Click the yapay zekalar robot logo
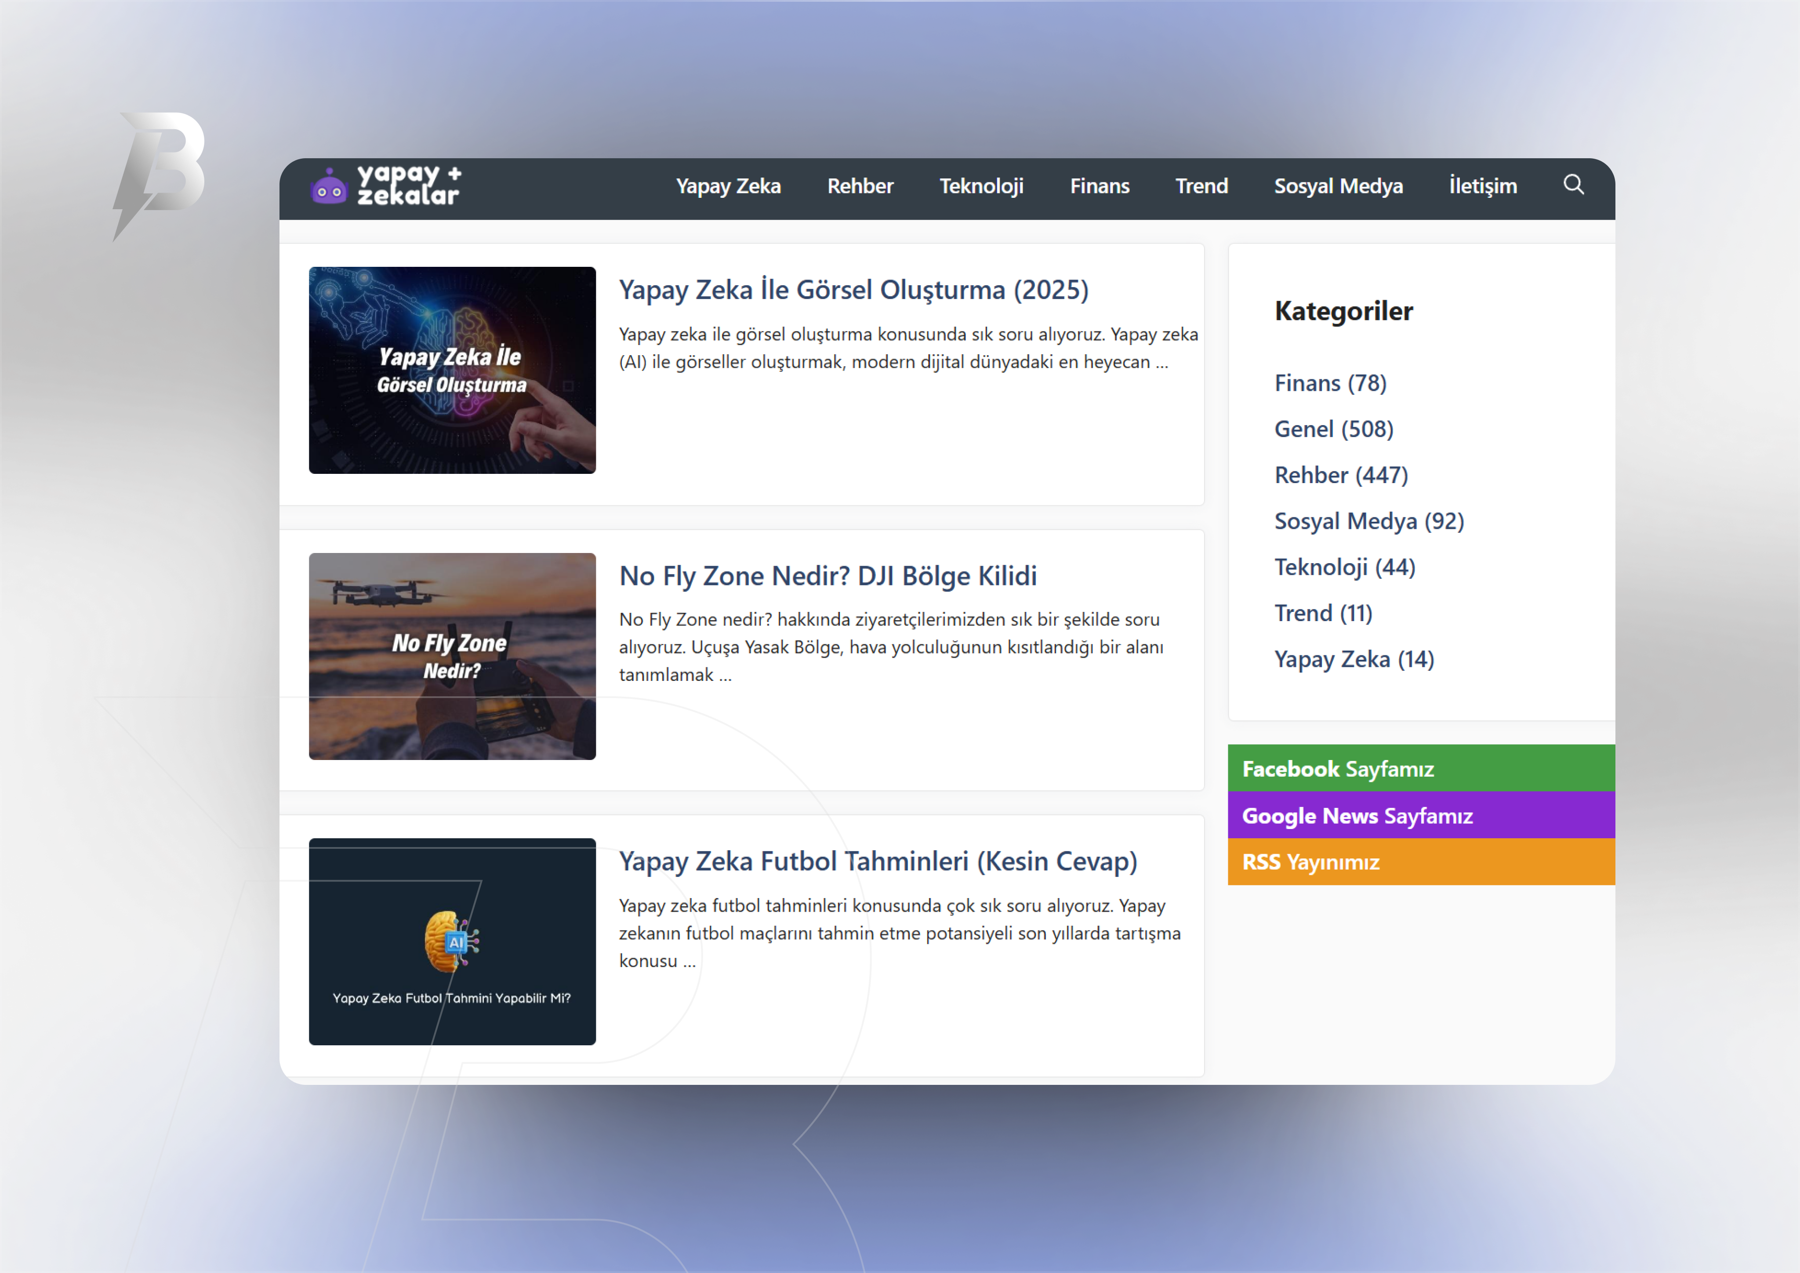 [x=385, y=187]
